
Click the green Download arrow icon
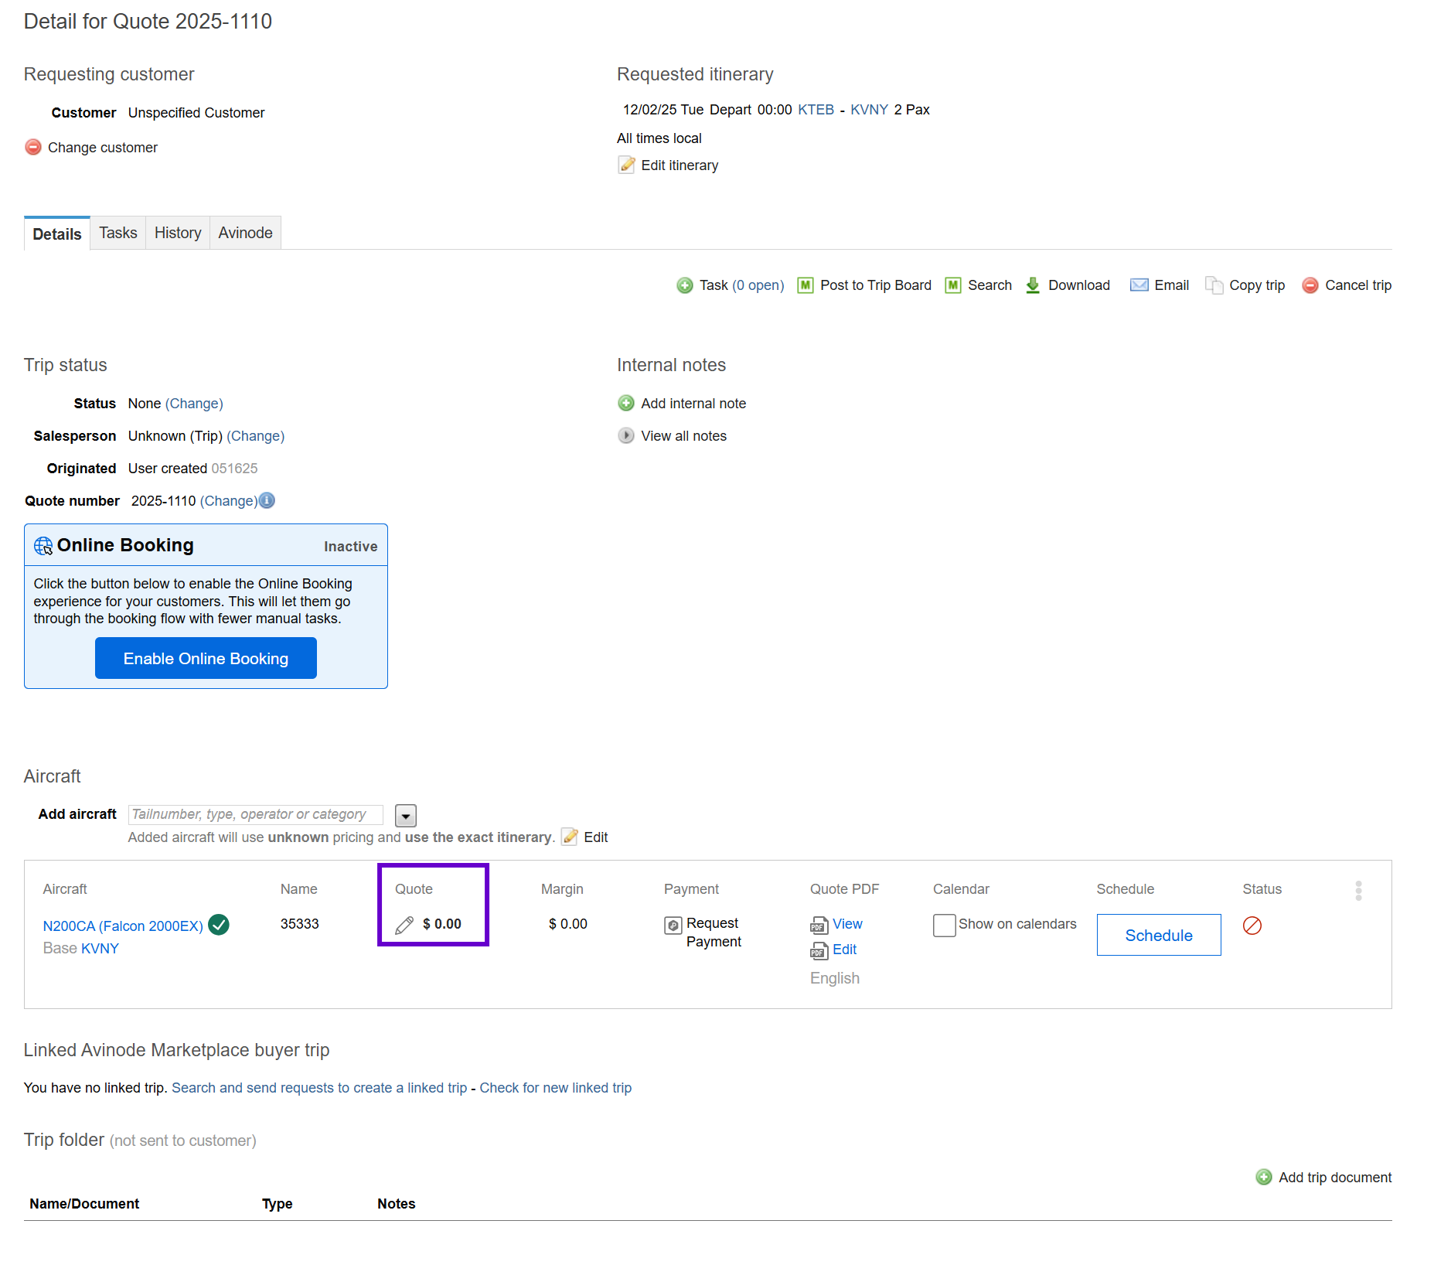(1033, 285)
